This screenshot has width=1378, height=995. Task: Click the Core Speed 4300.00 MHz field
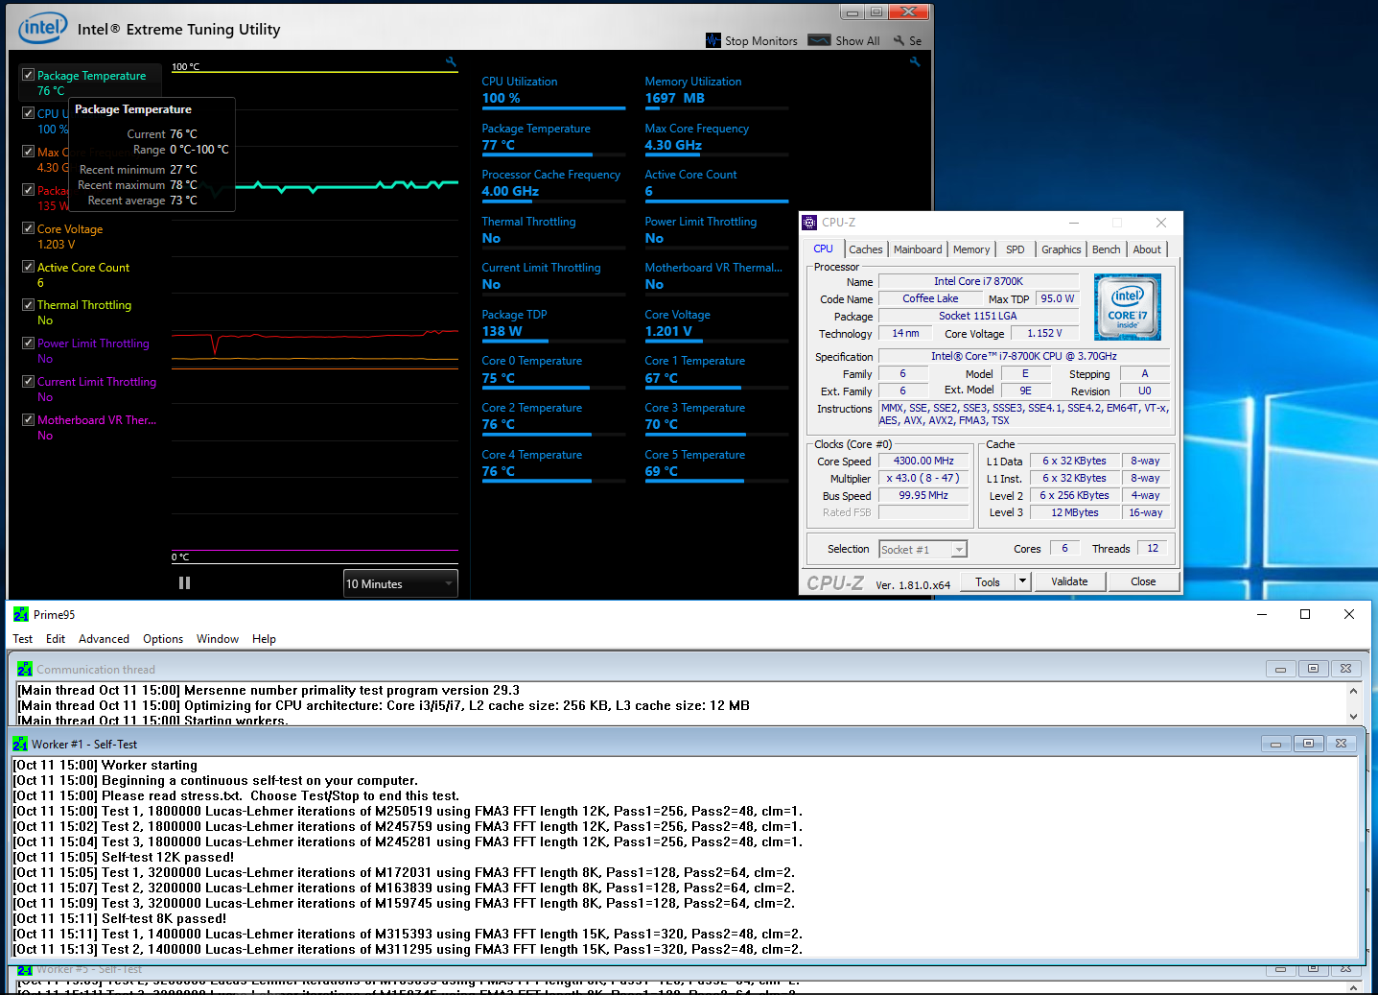pos(923,462)
